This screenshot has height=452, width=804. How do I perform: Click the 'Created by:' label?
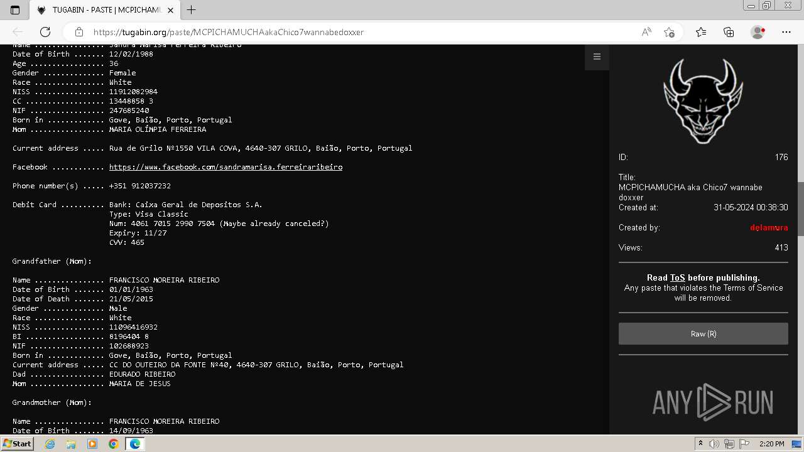point(639,227)
